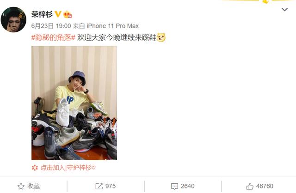Screen dimensions: 296x193
Task: Click the thumbs-up like icon
Action: tap(250, 186)
